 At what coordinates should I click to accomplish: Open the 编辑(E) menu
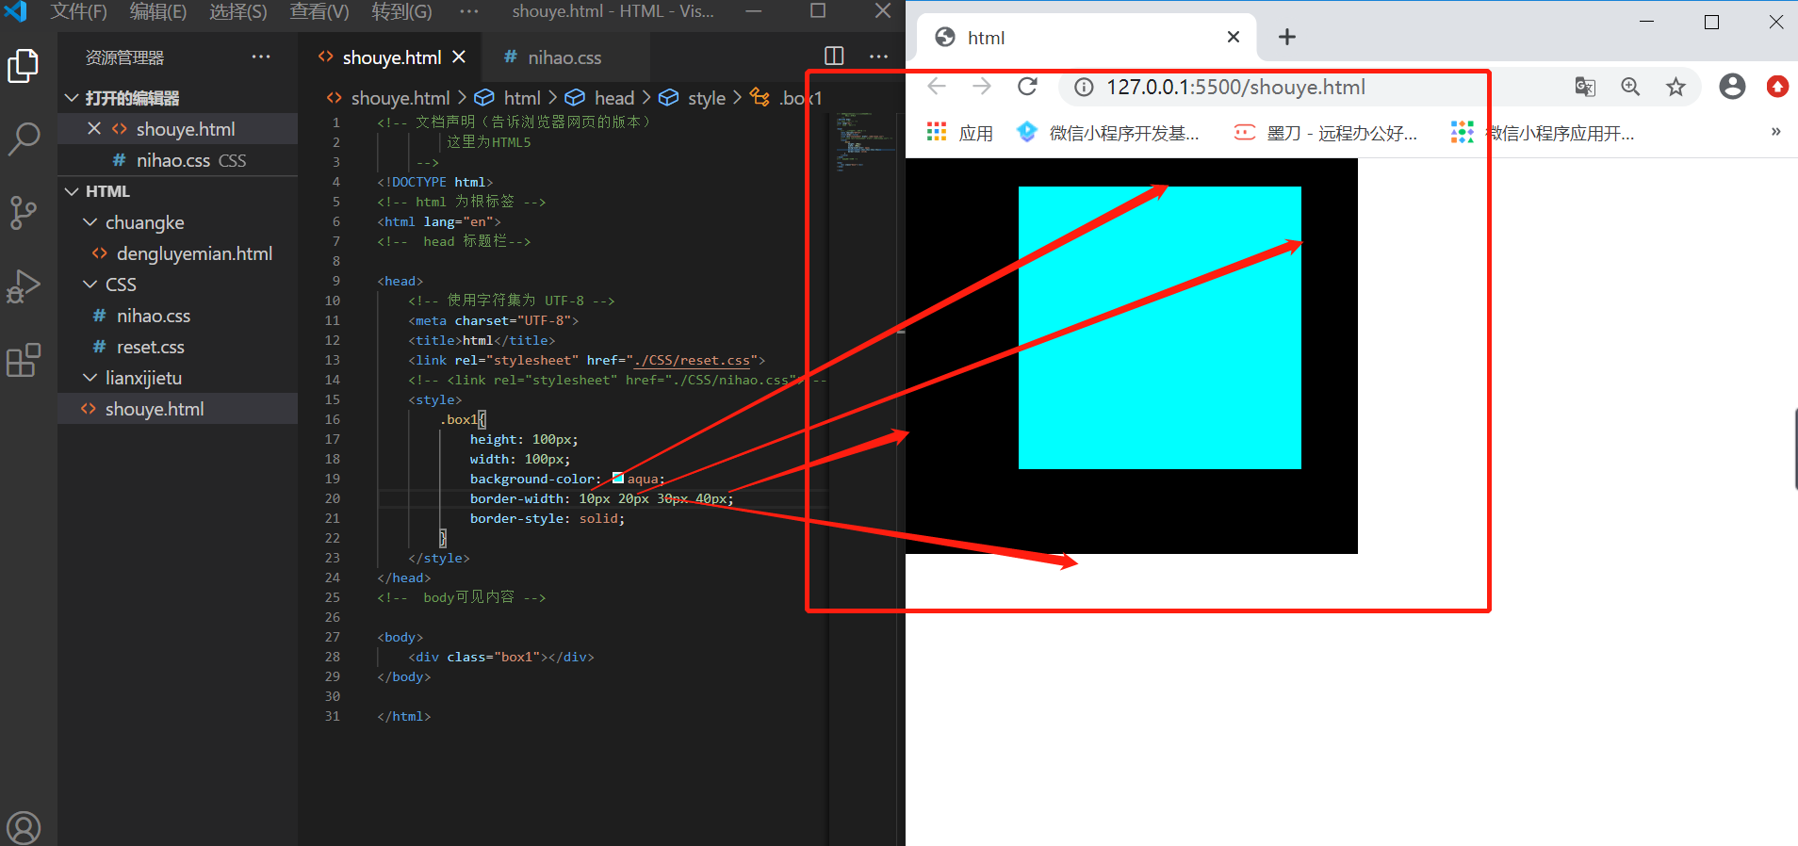[x=158, y=11]
